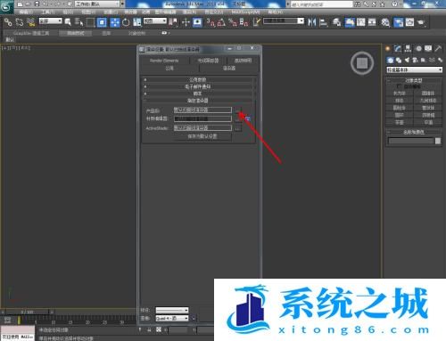Switch to the Utilities command panel
The width and height of the screenshot is (446, 341).
coord(438,48)
